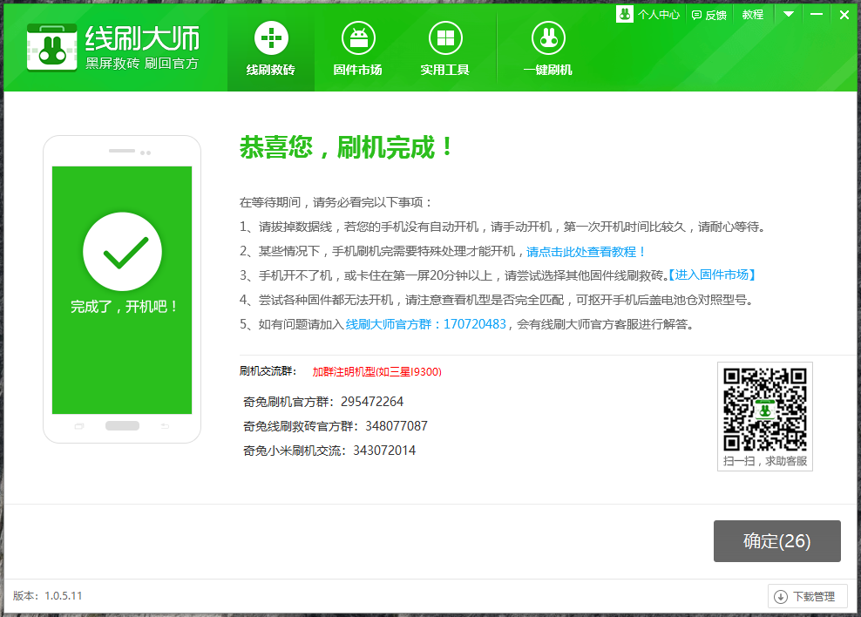Follow the 进入固件市场 link
Image resolution: width=861 pixels, height=617 pixels.
(x=712, y=275)
